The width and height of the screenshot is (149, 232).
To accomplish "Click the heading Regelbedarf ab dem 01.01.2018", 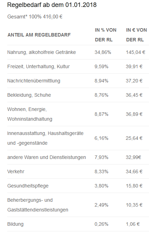I will point(52,5).
